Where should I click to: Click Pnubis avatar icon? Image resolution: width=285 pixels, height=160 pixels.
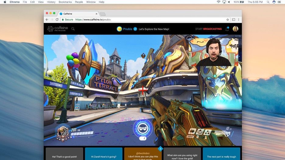119,29
